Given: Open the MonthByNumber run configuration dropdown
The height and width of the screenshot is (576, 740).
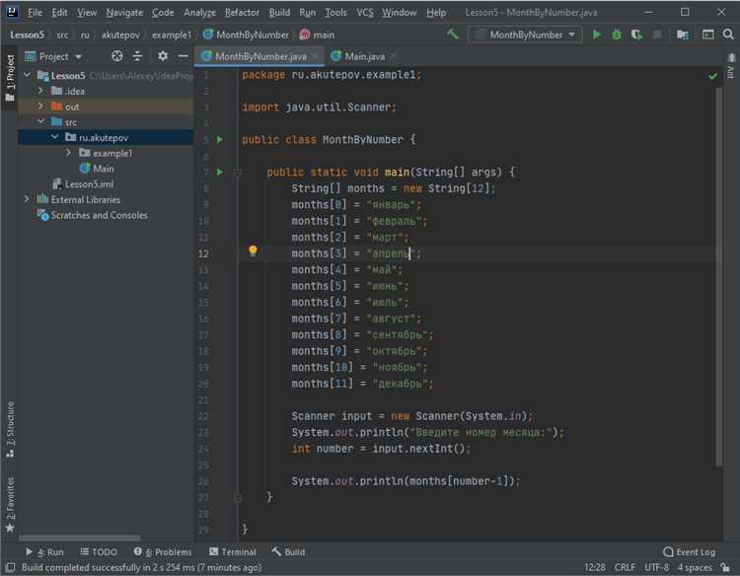Looking at the screenshot, I should point(525,35).
